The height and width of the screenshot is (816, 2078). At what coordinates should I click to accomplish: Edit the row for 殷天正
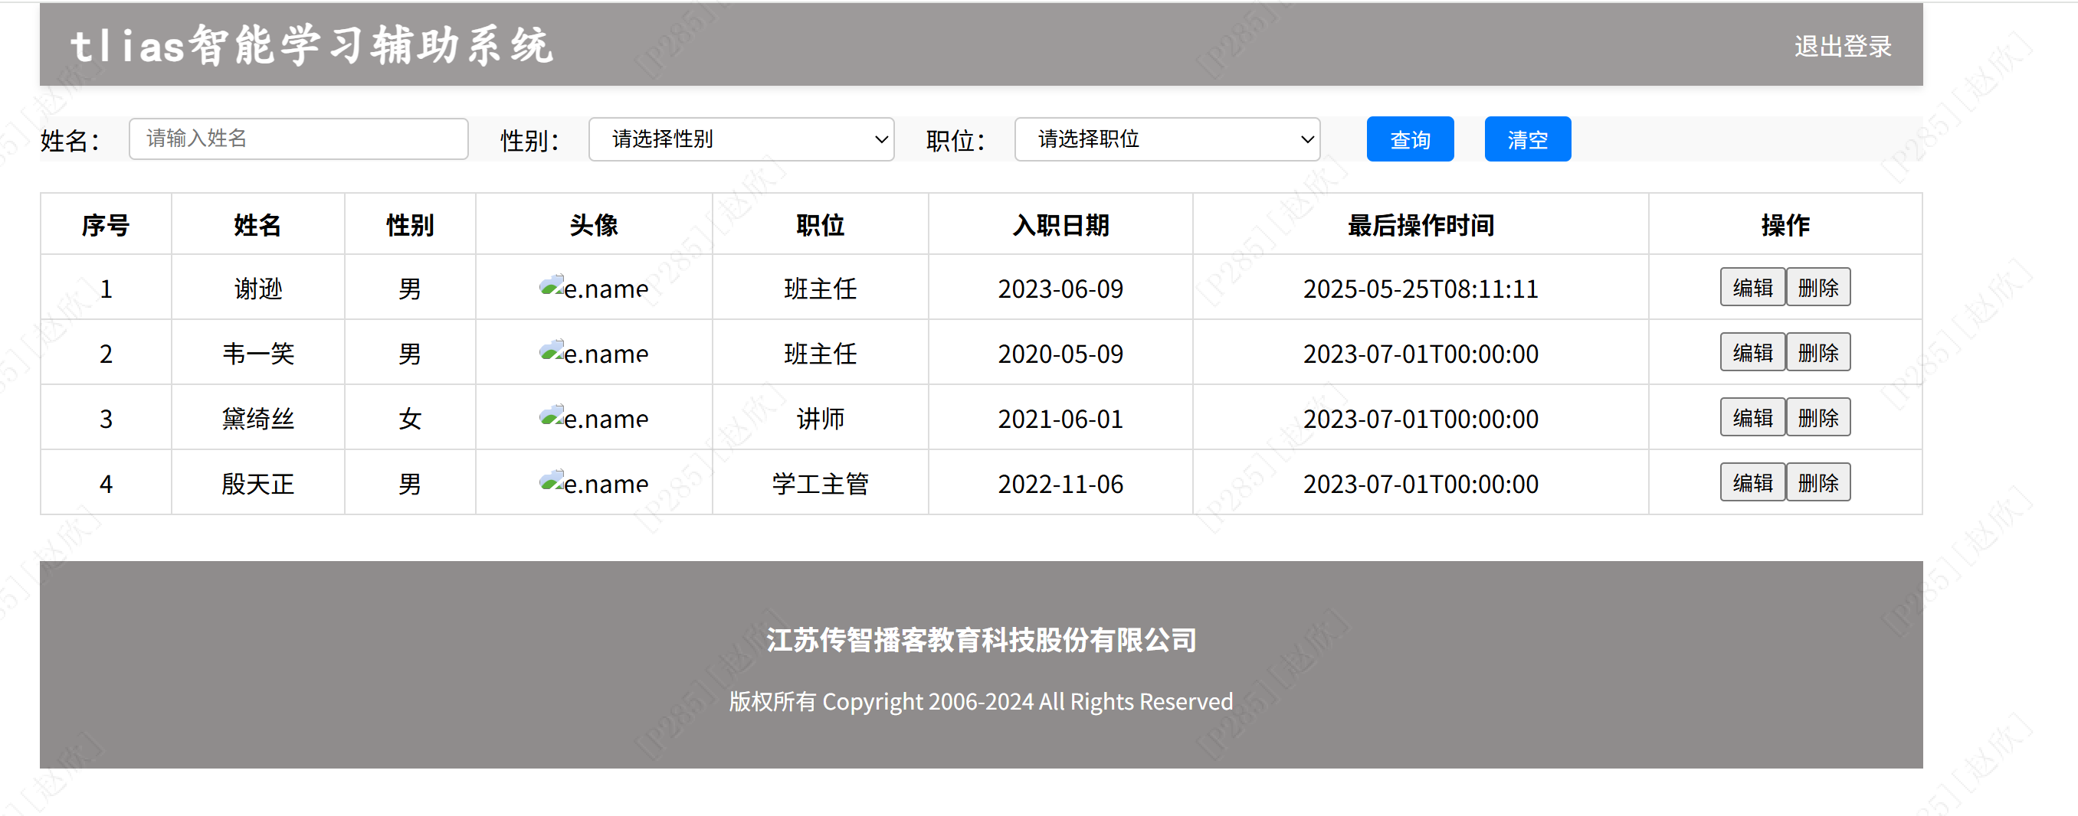[1752, 482]
